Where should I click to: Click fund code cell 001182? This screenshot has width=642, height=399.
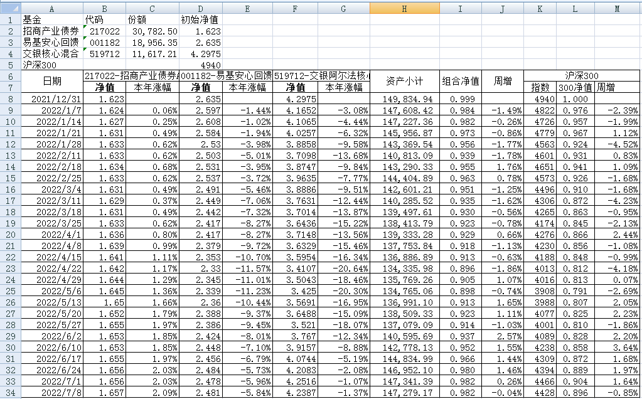pos(104,42)
